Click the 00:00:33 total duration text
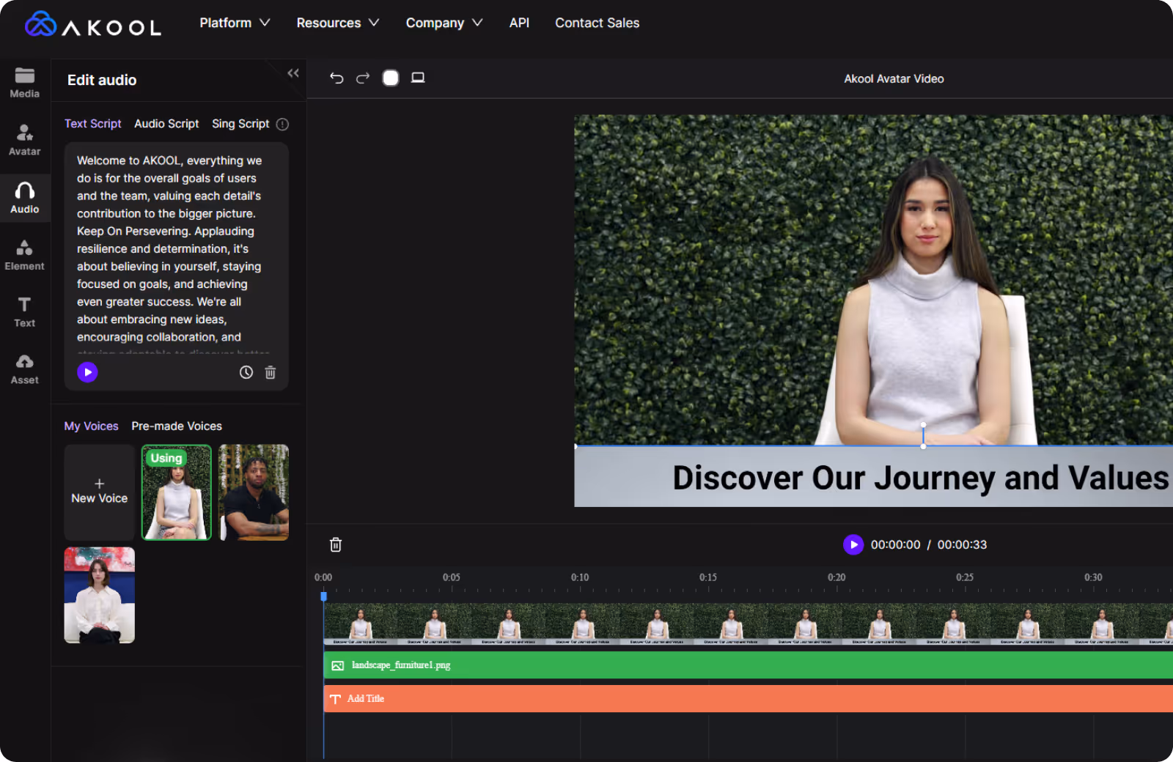 coord(962,544)
